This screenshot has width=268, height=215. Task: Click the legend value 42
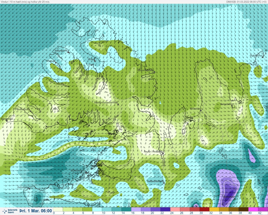[260, 213]
